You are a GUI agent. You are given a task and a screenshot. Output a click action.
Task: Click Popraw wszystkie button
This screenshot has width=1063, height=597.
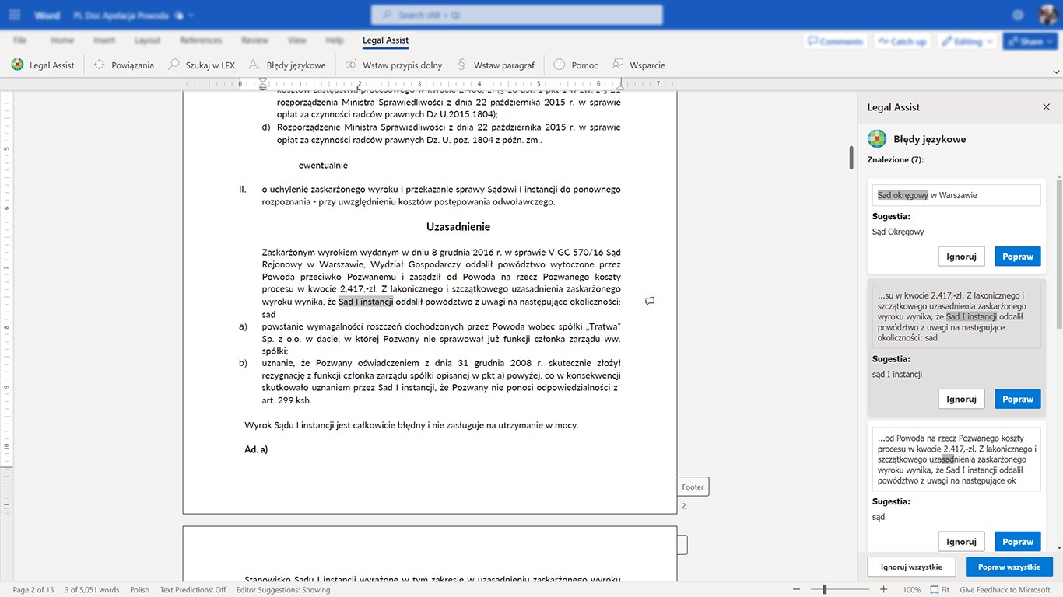point(1009,567)
